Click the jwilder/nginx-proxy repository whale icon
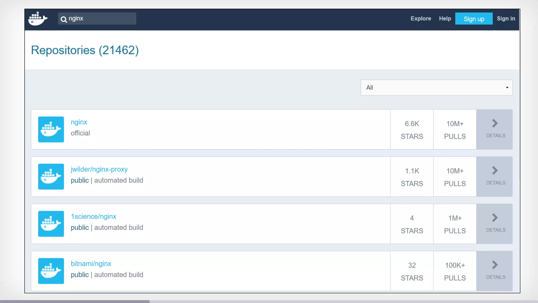 pyautogui.click(x=51, y=176)
